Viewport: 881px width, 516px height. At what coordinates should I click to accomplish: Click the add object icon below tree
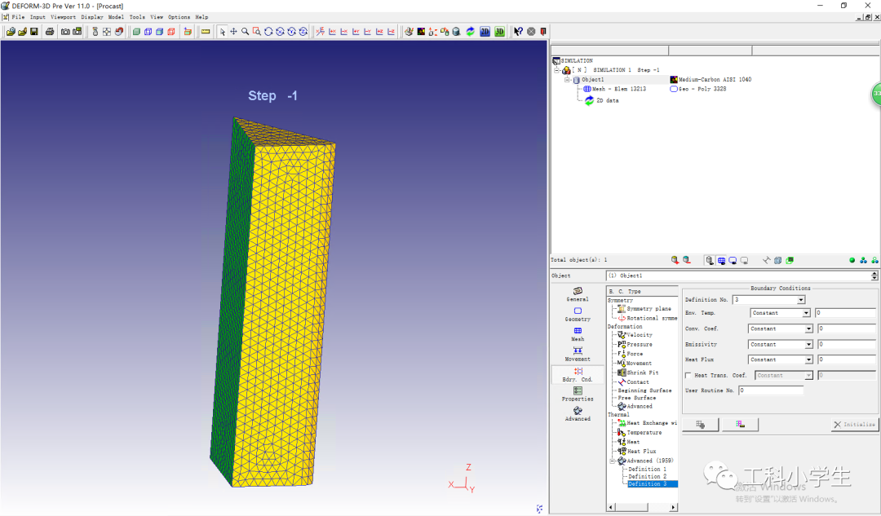coord(675,260)
